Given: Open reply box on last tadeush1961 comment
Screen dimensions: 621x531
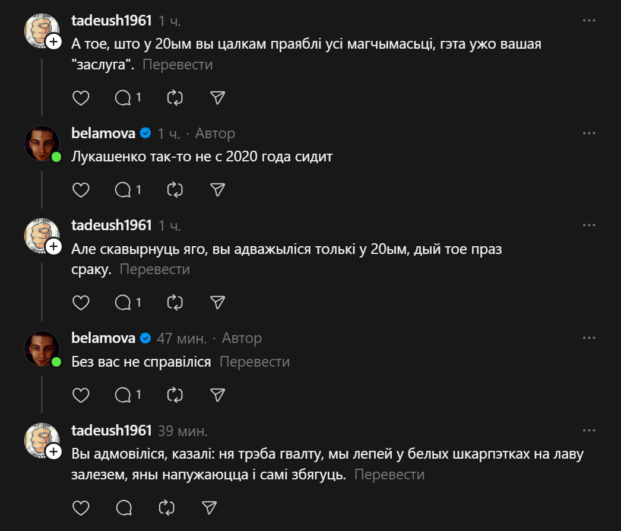Looking at the screenshot, I should tap(123, 508).
